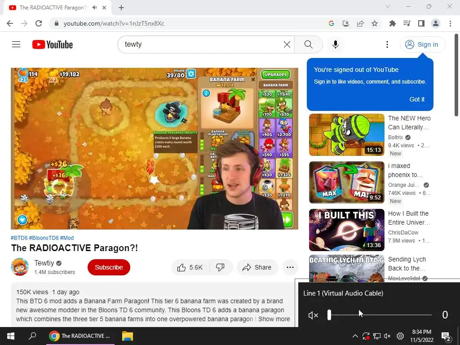Open The NEW Hero video thumbnail
Screen dimensions: 460x345
point(346,135)
